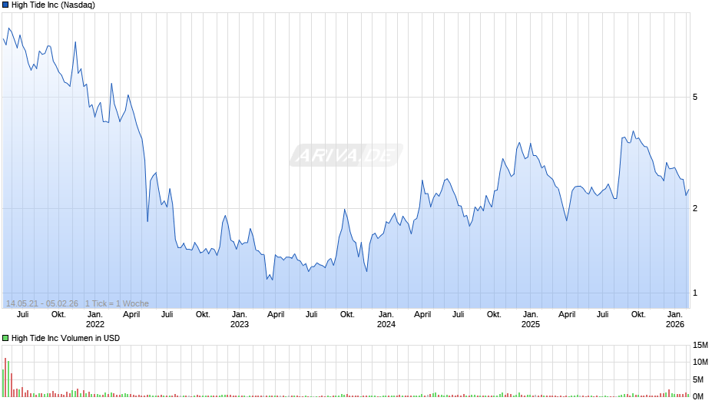Click the 'Jan. 2022' time axis label
The width and height of the screenshot is (722, 404).
[x=94, y=320]
